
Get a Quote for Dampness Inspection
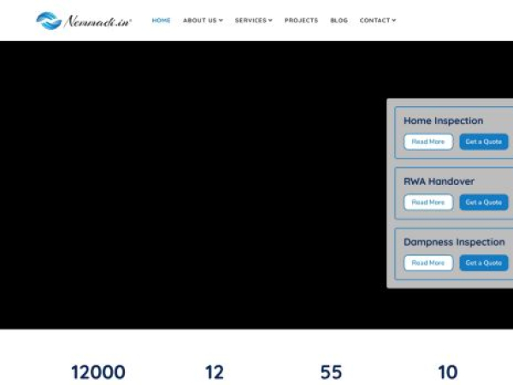point(483,263)
